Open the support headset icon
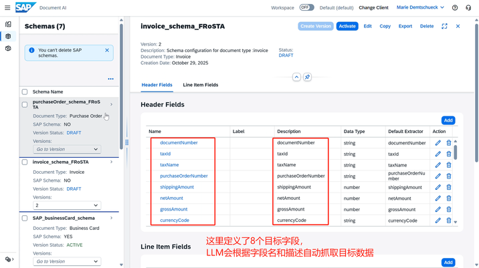Viewport: 479px width, 268px height. pos(468,8)
